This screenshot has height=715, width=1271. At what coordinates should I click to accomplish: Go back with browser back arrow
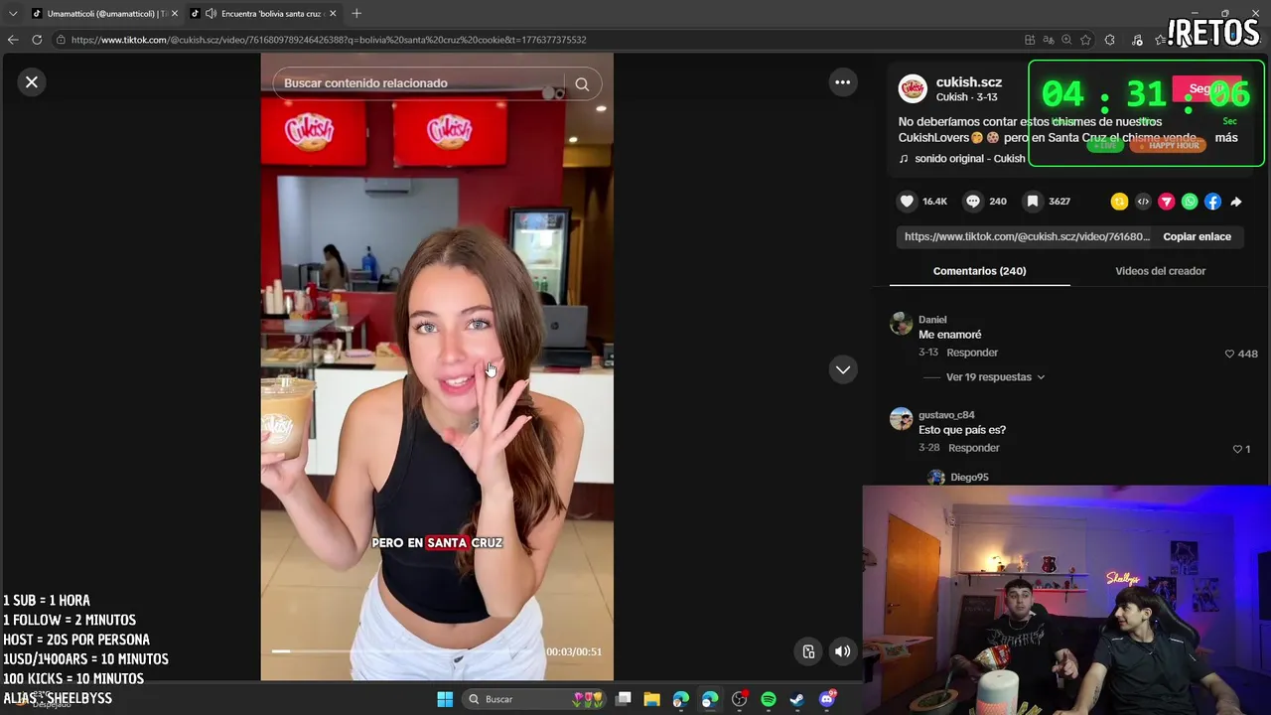point(12,40)
